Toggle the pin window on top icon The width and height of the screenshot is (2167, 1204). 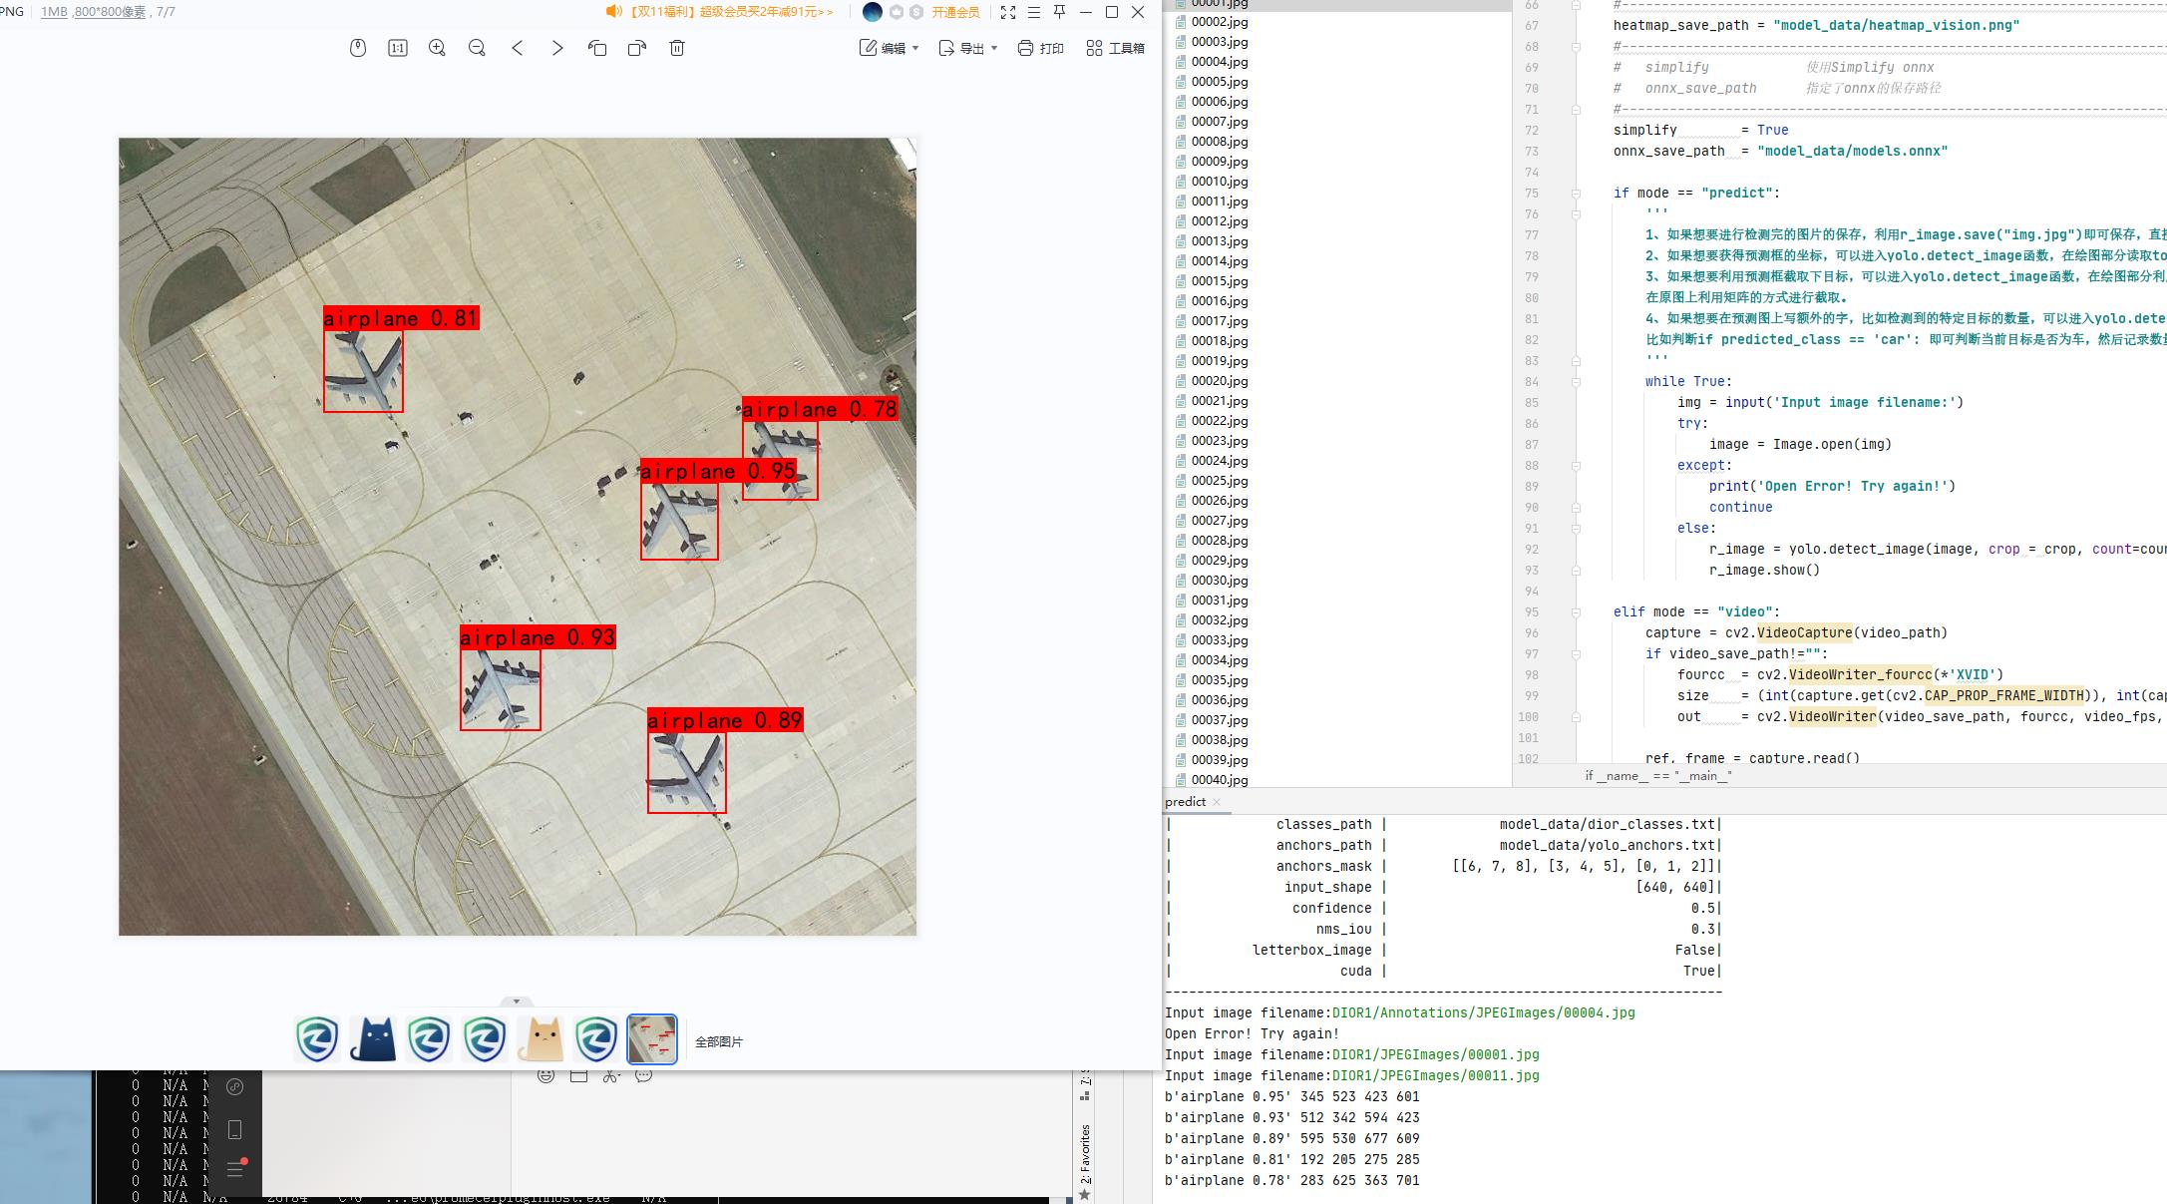tap(1060, 12)
